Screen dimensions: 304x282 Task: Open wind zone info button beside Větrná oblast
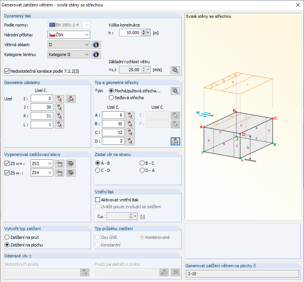pyautogui.click(x=96, y=45)
